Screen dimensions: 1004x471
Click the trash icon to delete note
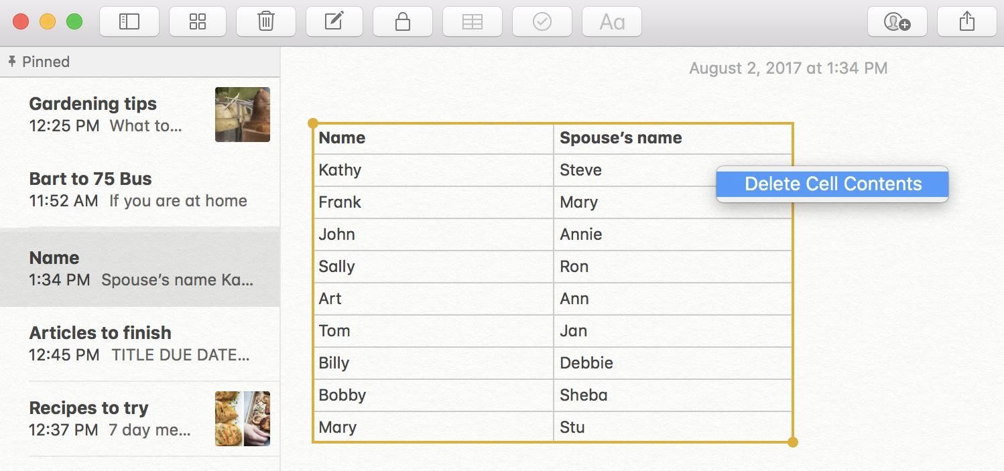(266, 22)
